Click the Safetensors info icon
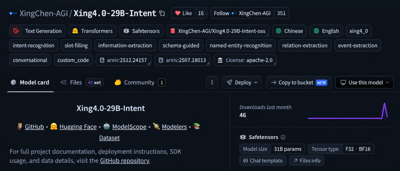 coord(283,137)
